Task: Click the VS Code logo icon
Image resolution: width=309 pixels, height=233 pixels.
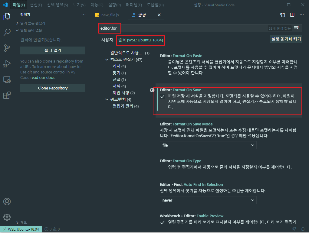Action: pyautogui.click(x=5, y=5)
